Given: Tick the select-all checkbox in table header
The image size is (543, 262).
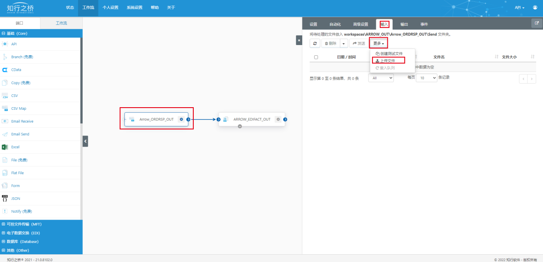Looking at the screenshot, I should tap(316, 57).
